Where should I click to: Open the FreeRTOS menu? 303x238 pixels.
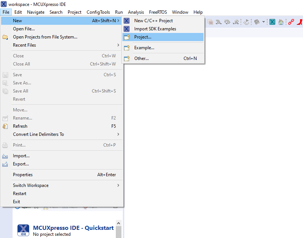[x=158, y=12]
